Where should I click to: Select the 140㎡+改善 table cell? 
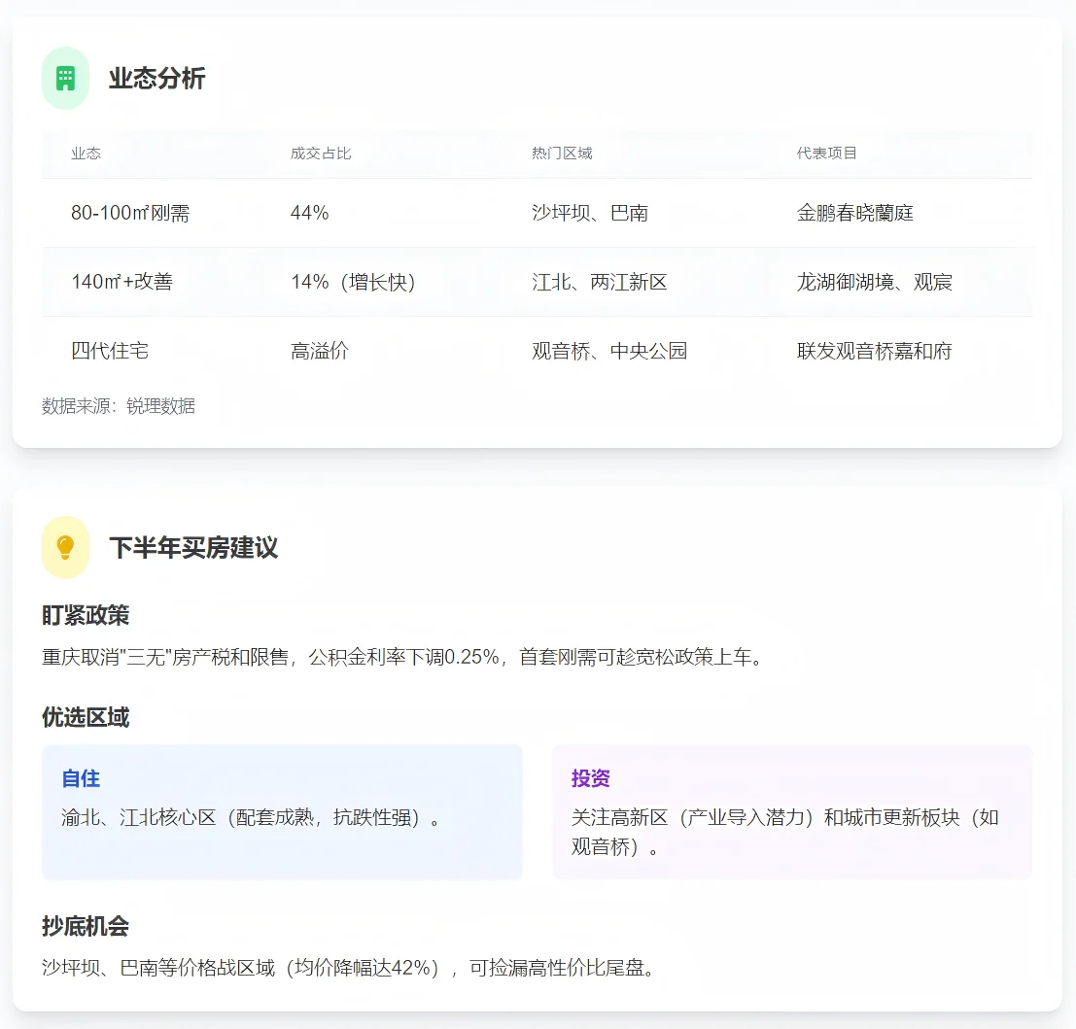click(x=122, y=281)
